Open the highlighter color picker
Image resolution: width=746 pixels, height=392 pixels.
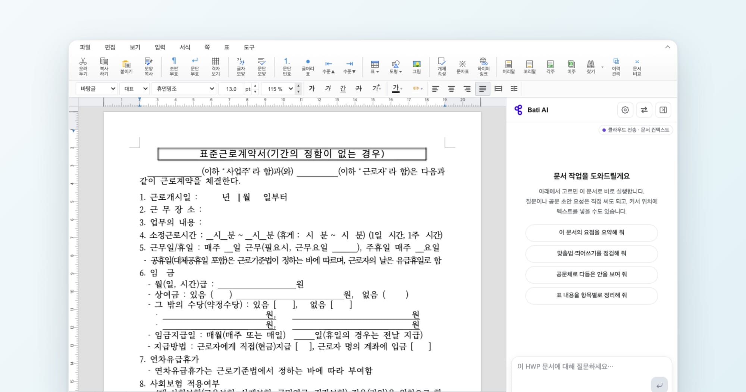[x=417, y=88]
